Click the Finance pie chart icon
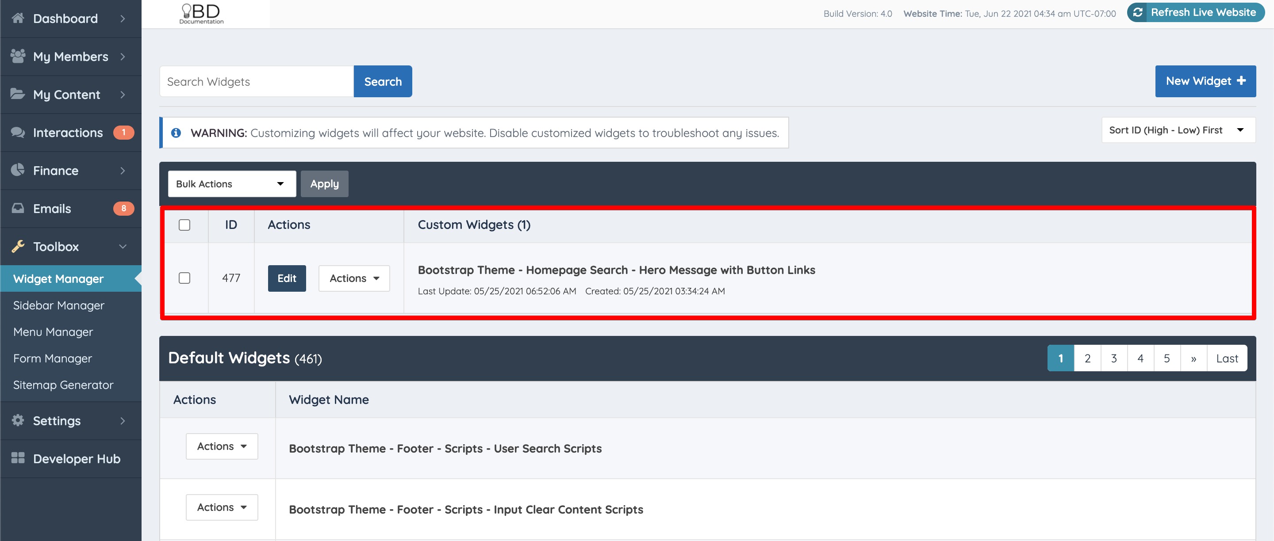The height and width of the screenshot is (541, 1274). (x=18, y=170)
